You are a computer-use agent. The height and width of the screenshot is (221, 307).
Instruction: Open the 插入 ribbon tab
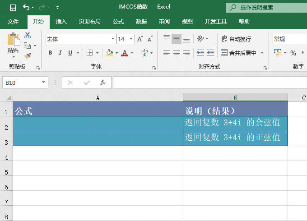[x=61, y=21]
